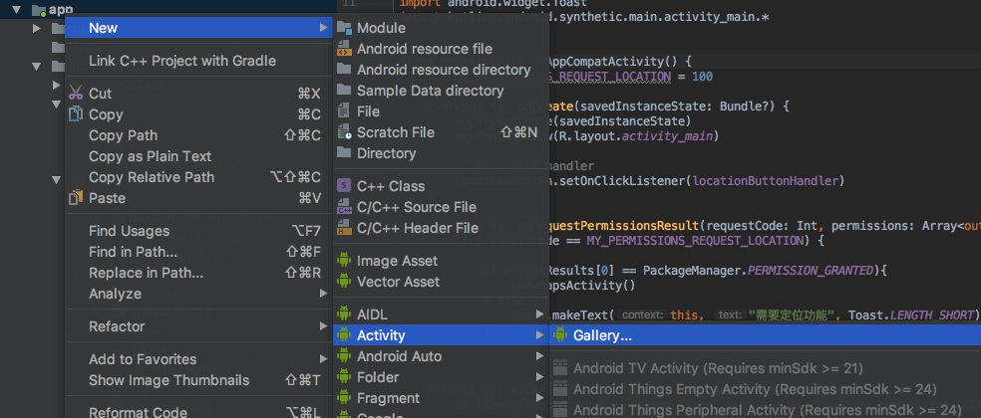
Task: Click the Scratch File icon
Action: pos(344,132)
